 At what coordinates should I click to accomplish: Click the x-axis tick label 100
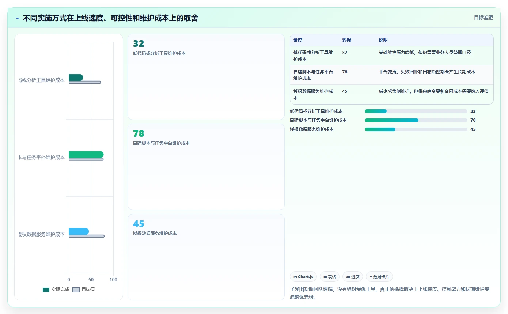(113, 280)
